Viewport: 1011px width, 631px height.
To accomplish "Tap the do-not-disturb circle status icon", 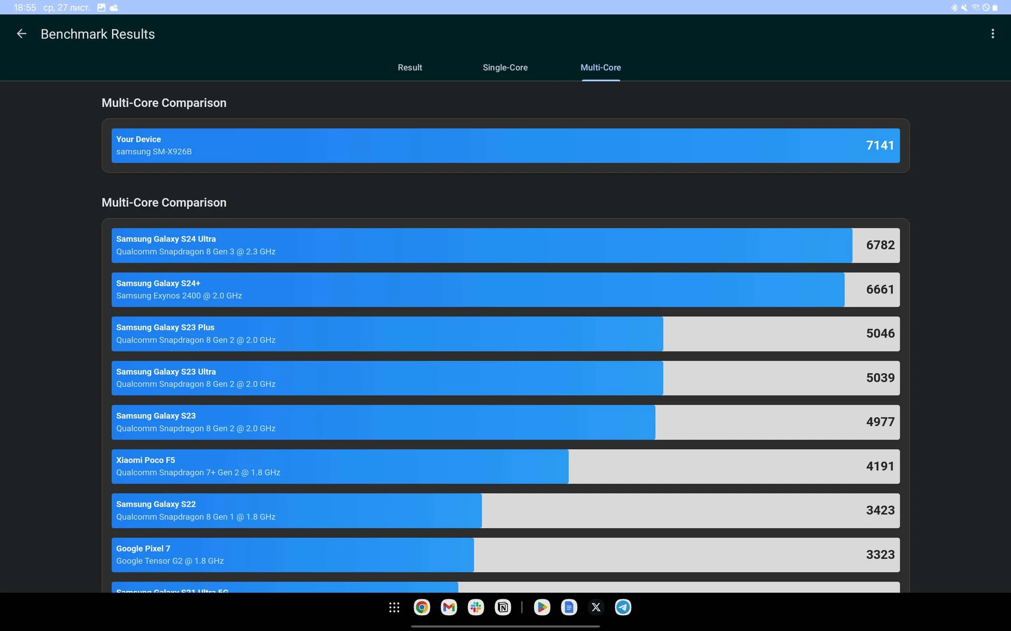I will [x=986, y=7].
